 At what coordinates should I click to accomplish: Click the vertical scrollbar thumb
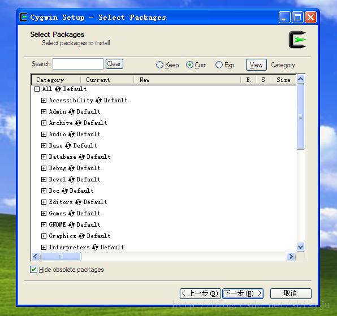pos(300,116)
